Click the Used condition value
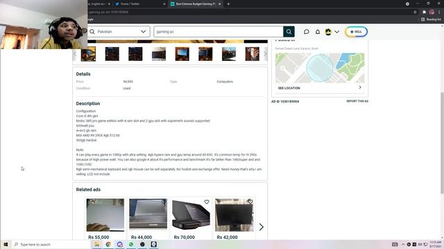 click(126, 89)
